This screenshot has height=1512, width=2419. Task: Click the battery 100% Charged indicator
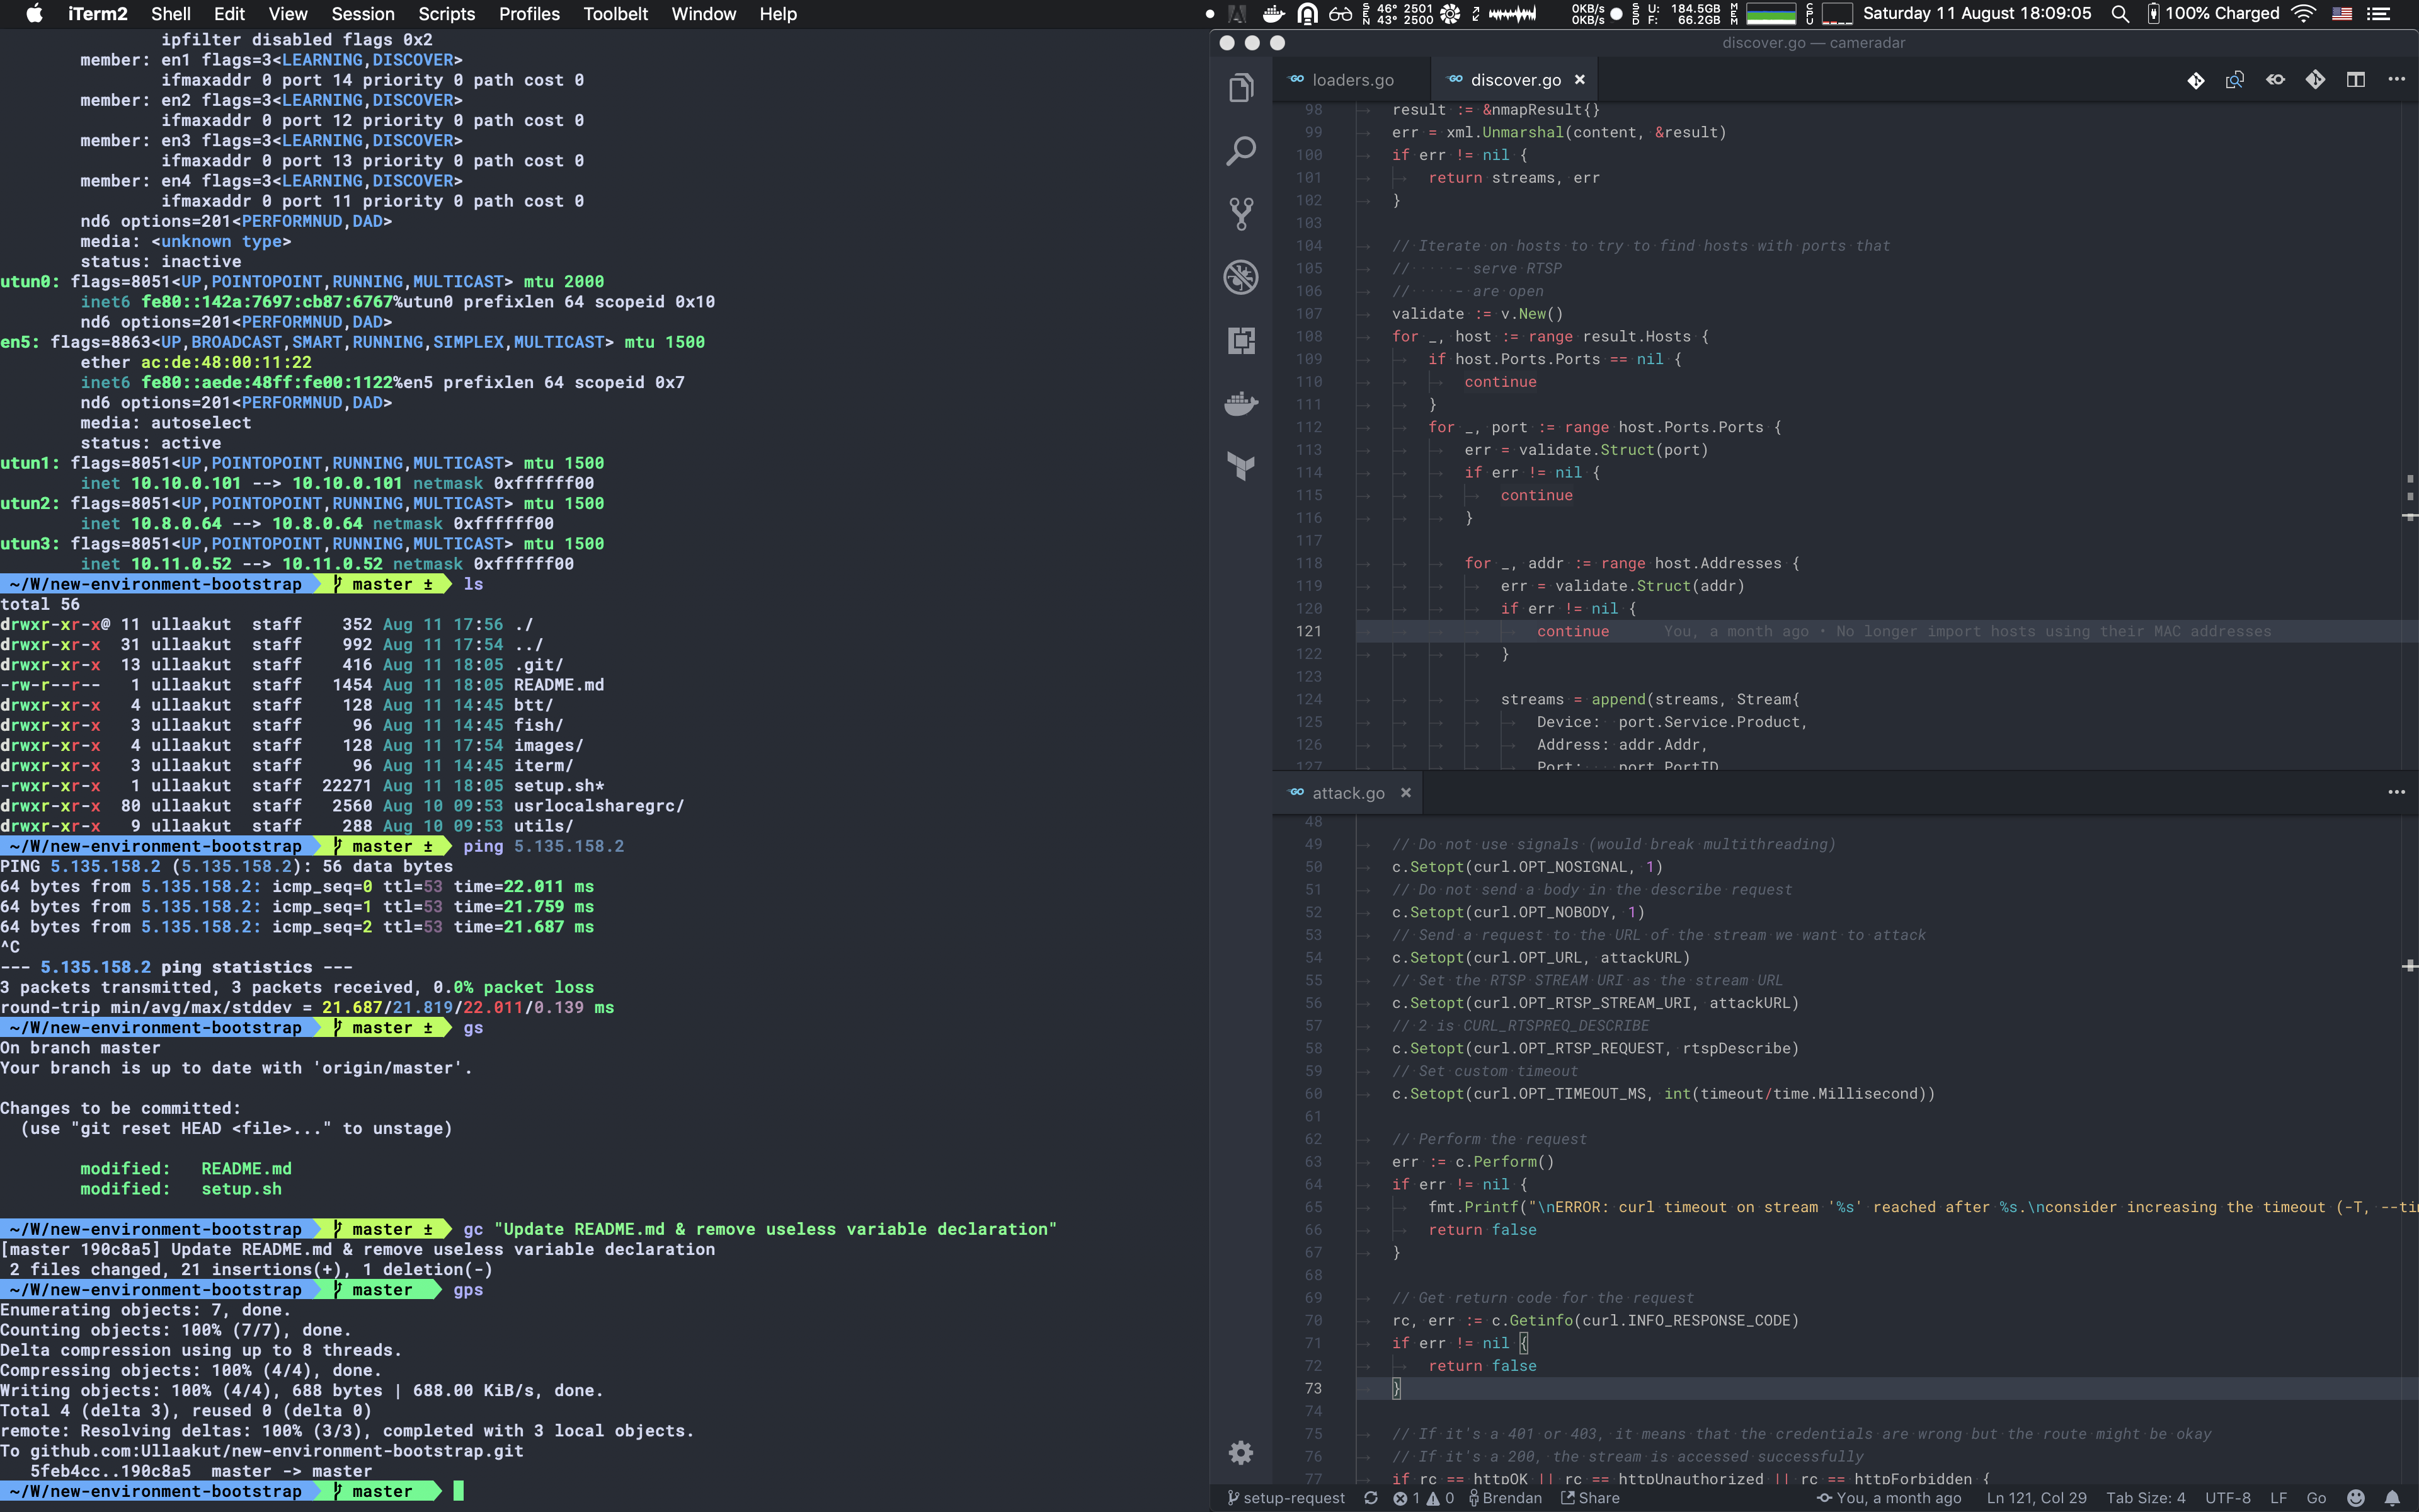[2213, 14]
